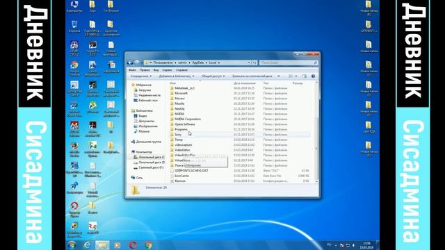Viewport: 445px width, 250px height.
Task: Select the OpenOffice desktop folder icon
Action: (92, 28)
